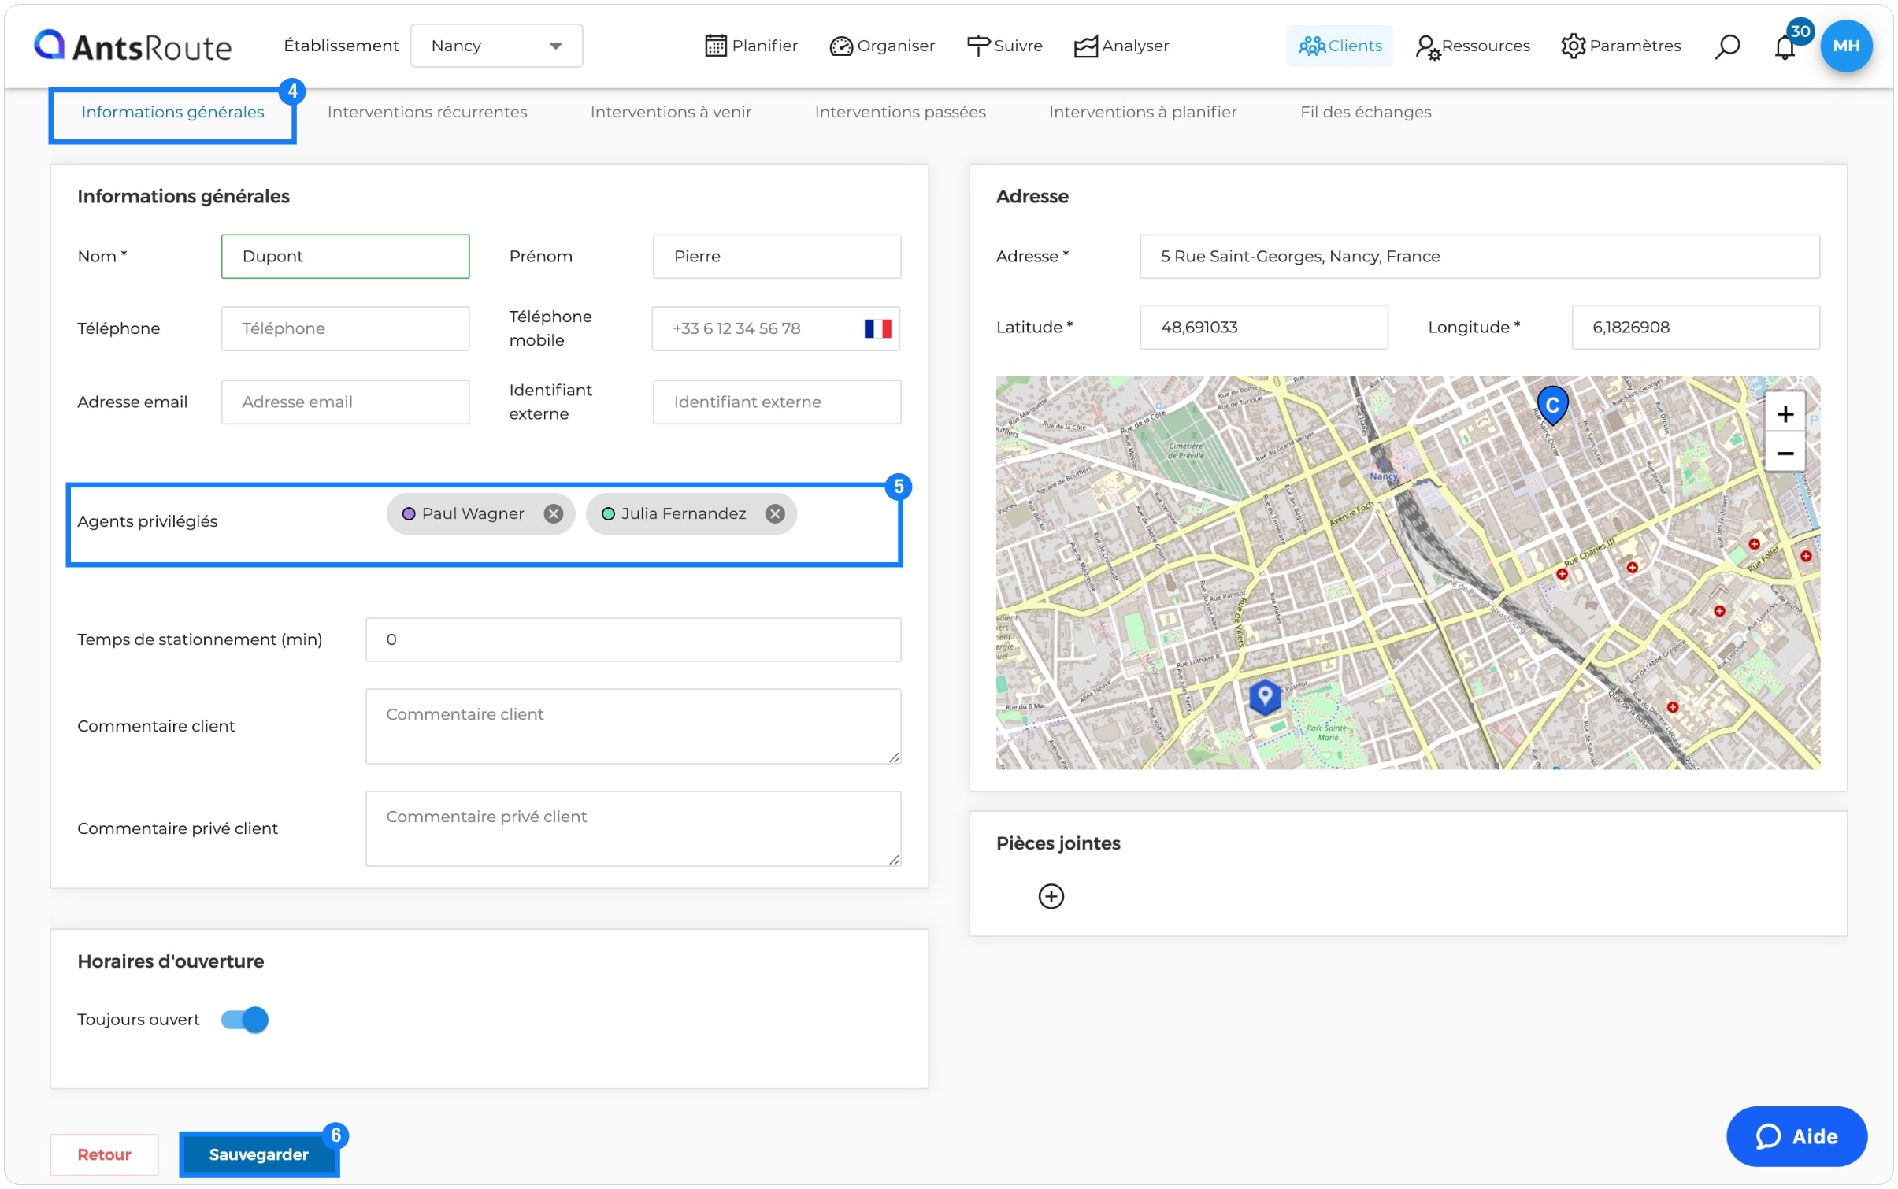Switch to Informations générales tab
1898x1189 pixels.
172,112
